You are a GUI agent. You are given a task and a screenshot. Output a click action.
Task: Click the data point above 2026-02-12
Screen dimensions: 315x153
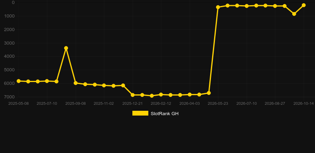point(161,94)
